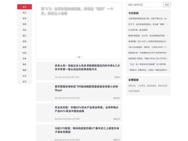Select the 娱乐 category
This screenshot has height=141, width=188.
point(25,36)
